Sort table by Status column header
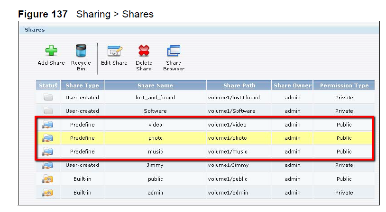Screen dimensions: 386x212 tap(48, 85)
